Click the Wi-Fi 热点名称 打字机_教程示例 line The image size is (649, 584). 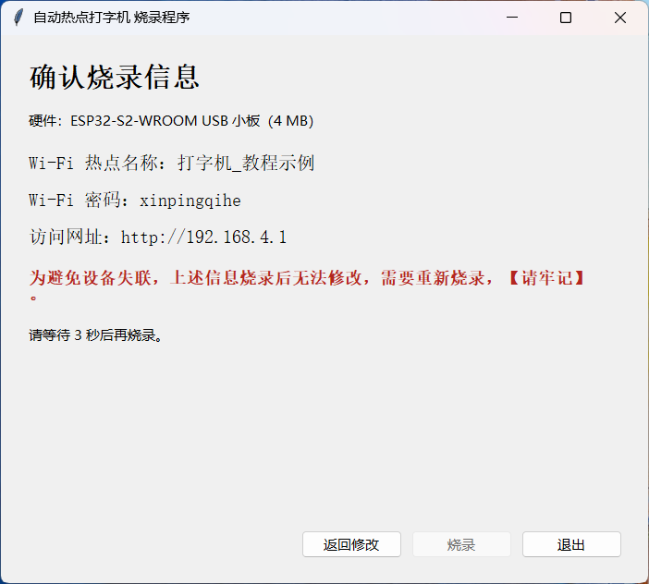[x=172, y=163]
